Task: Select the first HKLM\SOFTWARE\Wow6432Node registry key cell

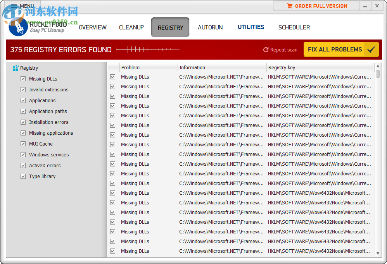Action: (x=319, y=193)
